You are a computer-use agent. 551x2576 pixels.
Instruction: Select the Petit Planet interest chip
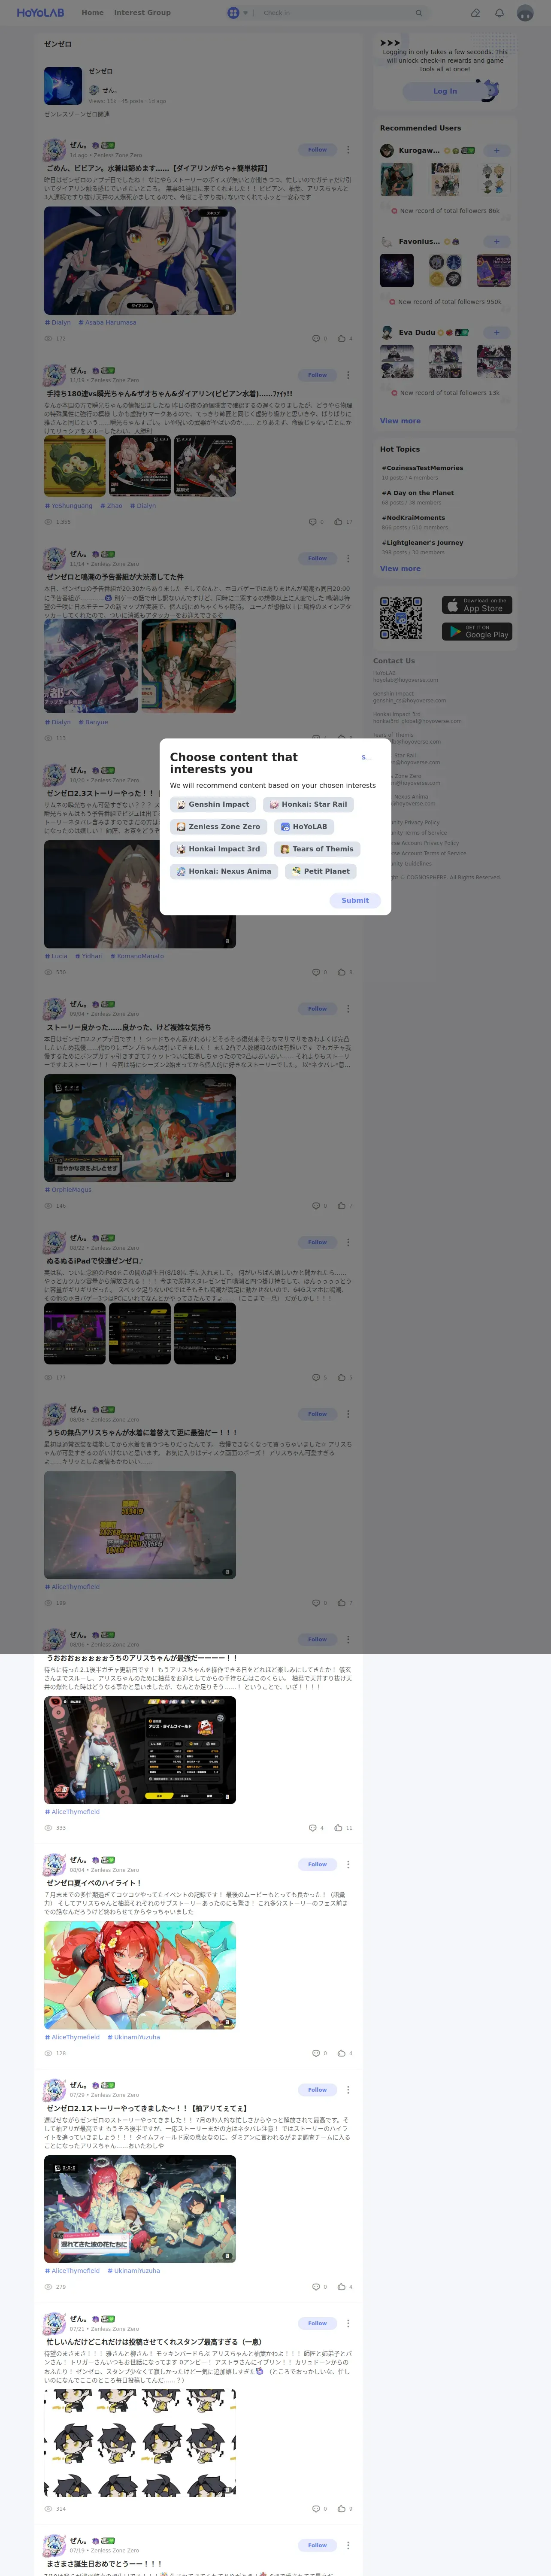click(x=321, y=871)
